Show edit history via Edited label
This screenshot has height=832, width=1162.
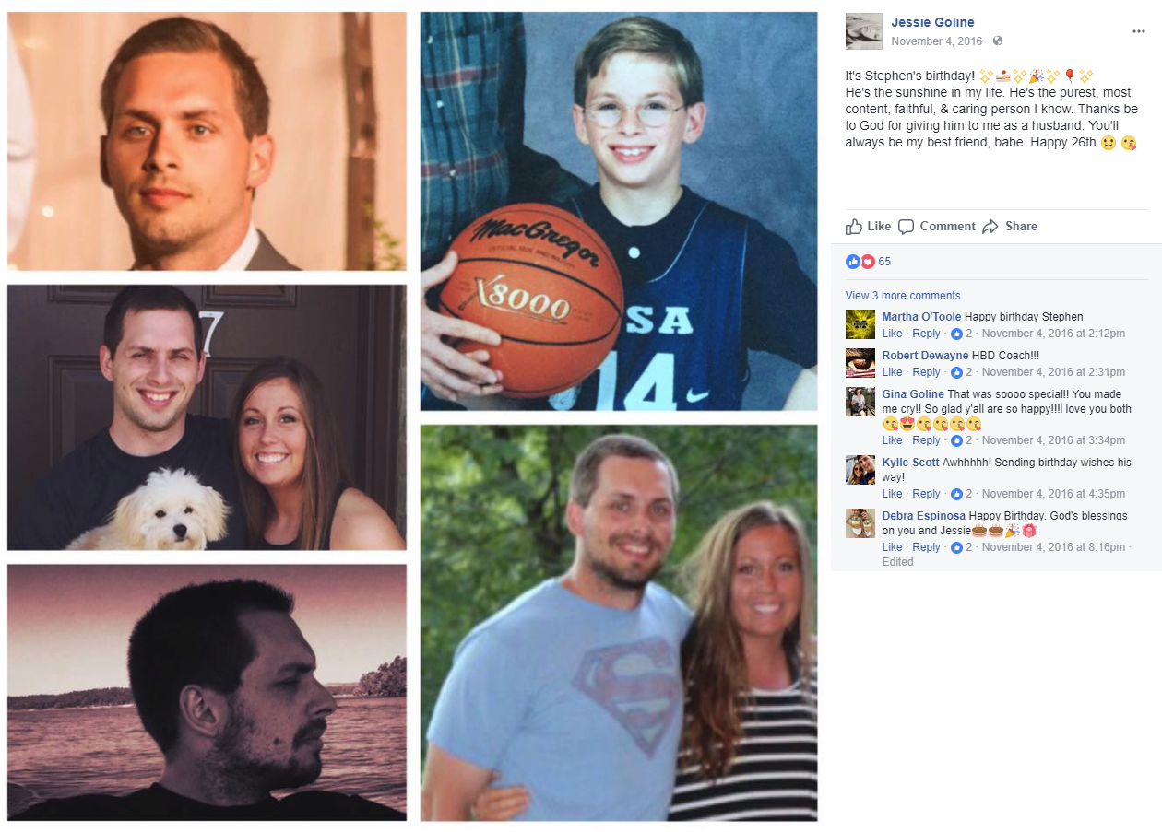pyautogui.click(x=897, y=562)
